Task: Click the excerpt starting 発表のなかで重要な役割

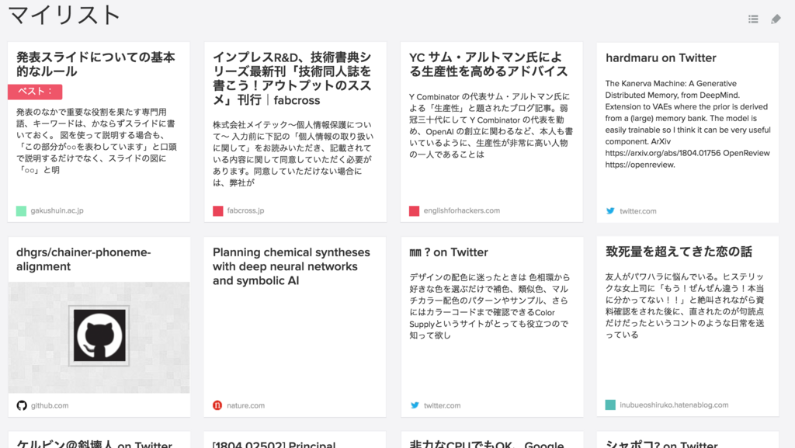Action: click(96, 141)
